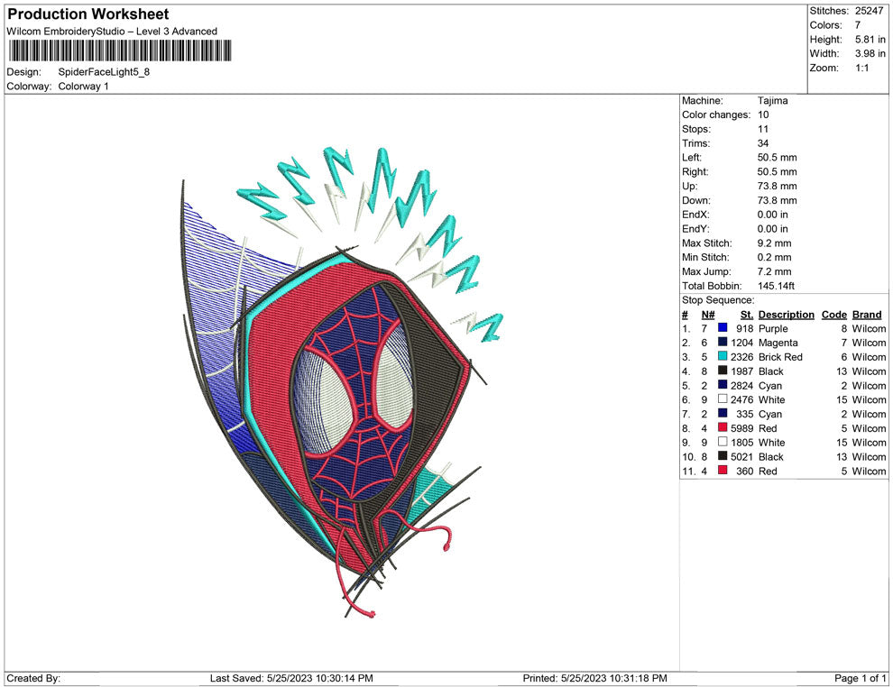Click the Machine value Tajima
The image size is (893, 687).
[x=773, y=101]
